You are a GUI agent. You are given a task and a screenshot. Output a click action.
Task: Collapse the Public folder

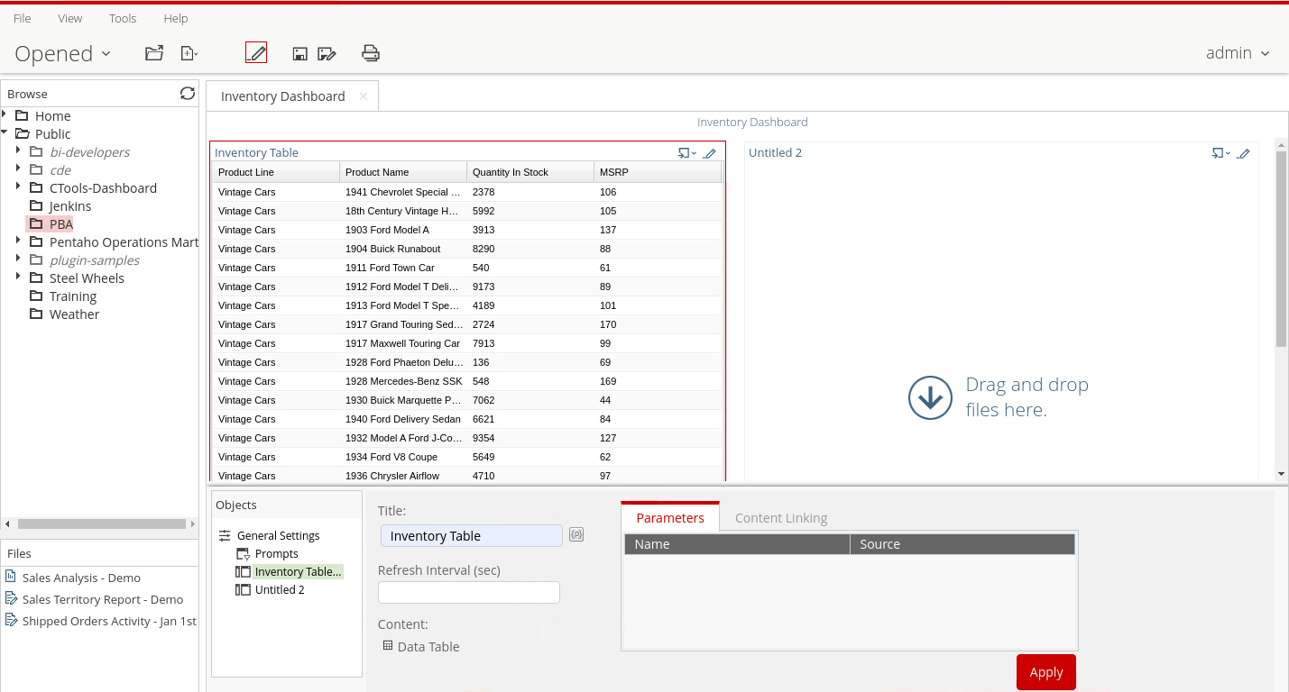click(x=5, y=132)
